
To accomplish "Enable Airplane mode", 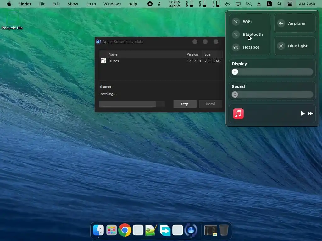I will point(295,23).
